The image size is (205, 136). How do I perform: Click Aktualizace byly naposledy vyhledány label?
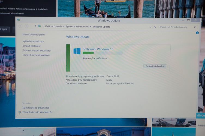tap(85, 76)
